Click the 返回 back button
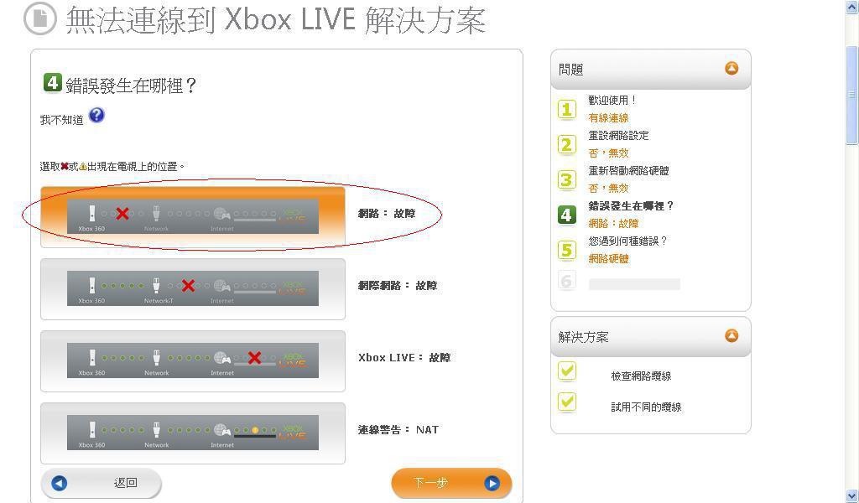The image size is (859, 503). pyautogui.click(x=102, y=483)
